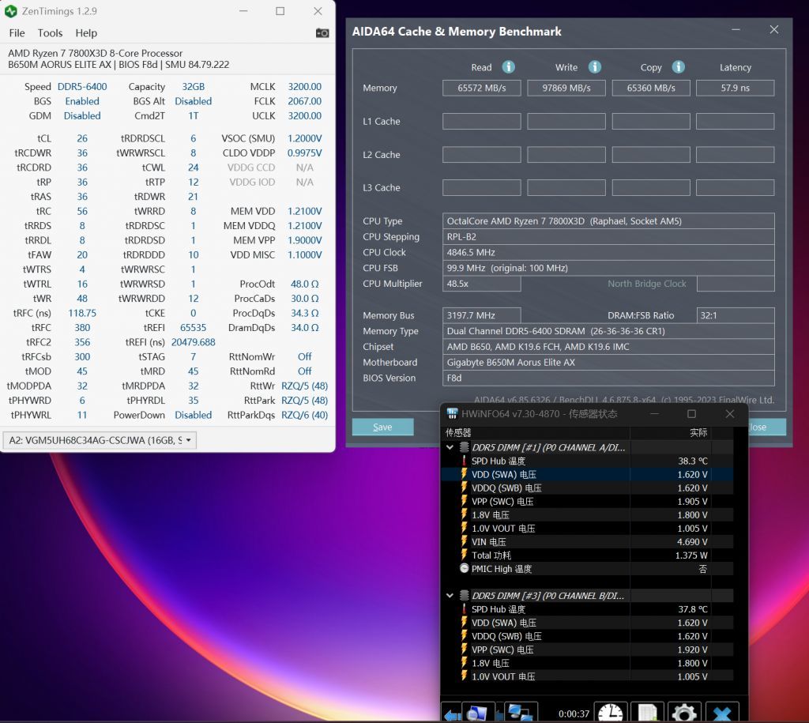The height and width of the screenshot is (723, 809).
Task: Click the MEM VPP 1.9000V value
Action: pyautogui.click(x=304, y=240)
